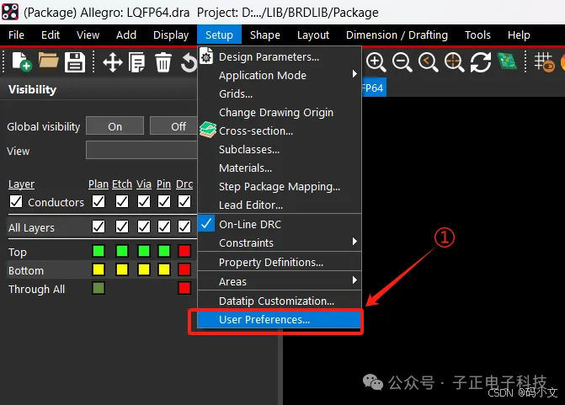Select Change Drawing Origin entry
This screenshot has width=565, height=405.
[280, 113]
